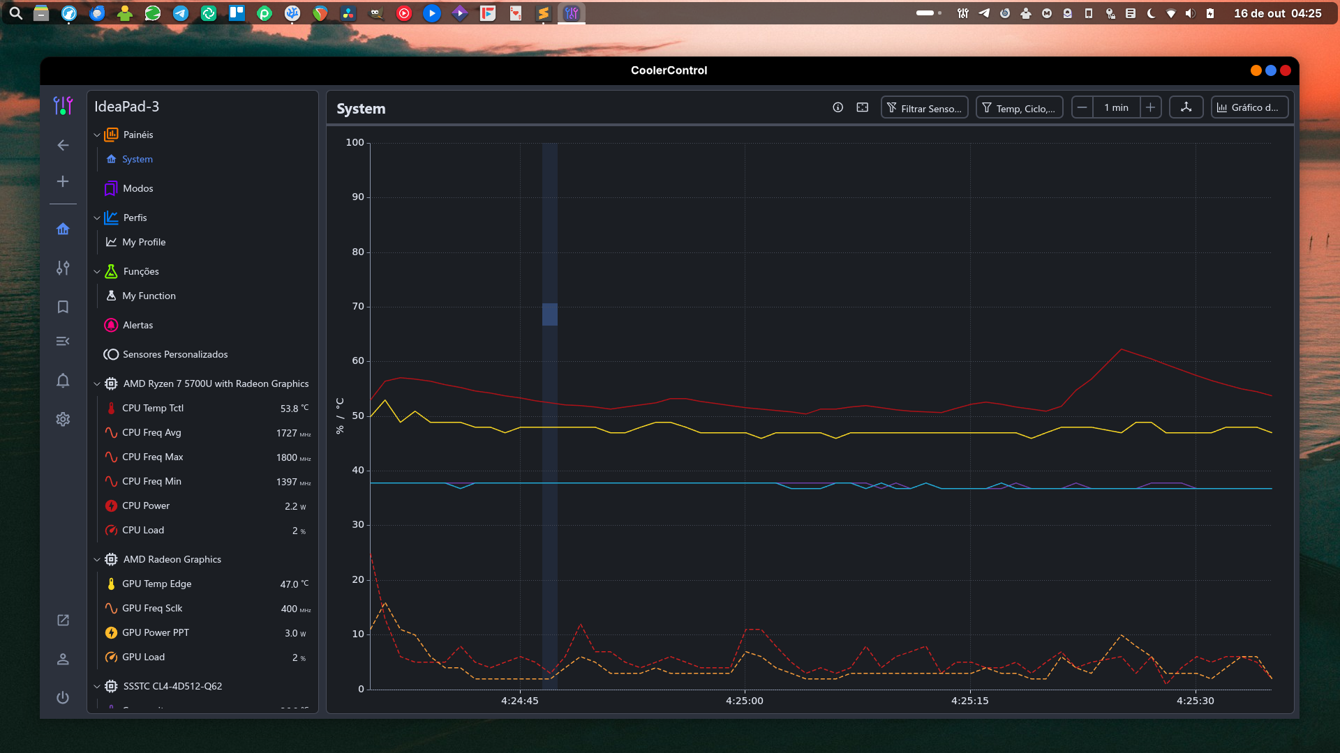Click the back arrow icon in sidebar
The width and height of the screenshot is (1340, 753).
tap(63, 145)
